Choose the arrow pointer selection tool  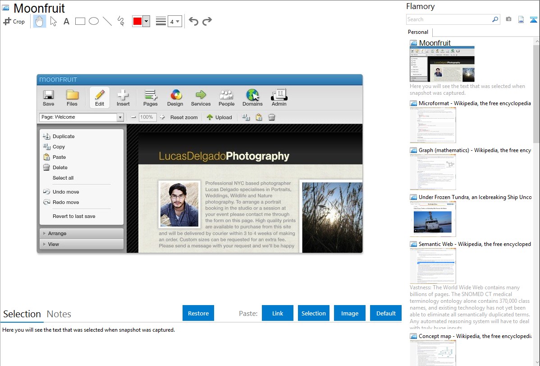click(53, 21)
